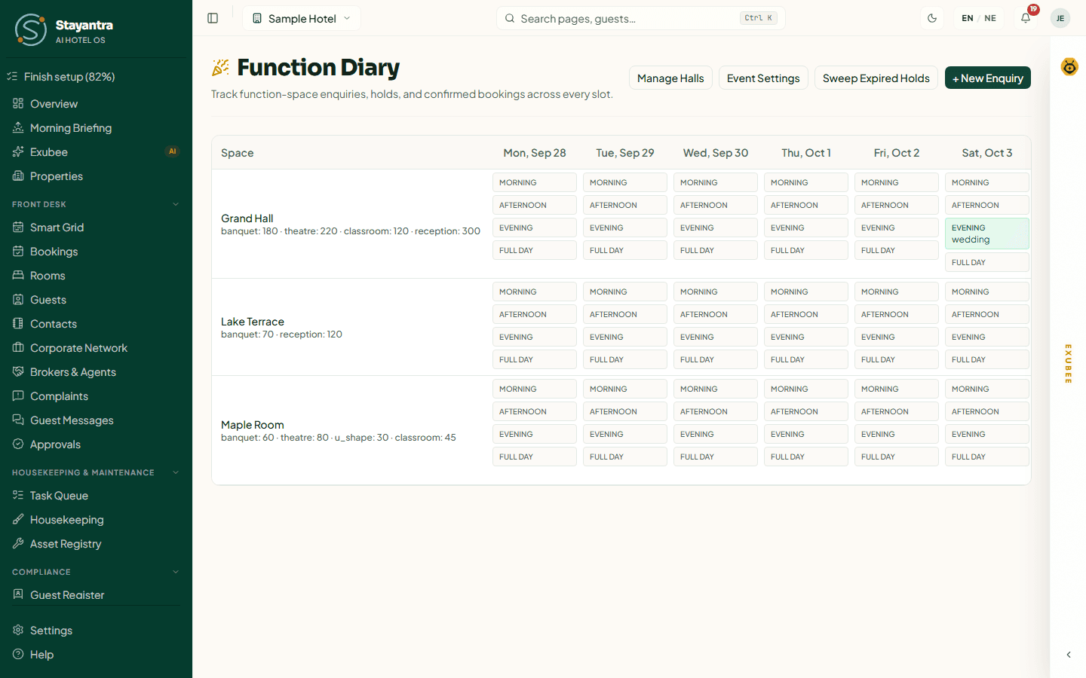Screen dimensions: 1086x678
Task: Open Settings gear in the sidebar
Action: pyautogui.click(x=96, y=631)
